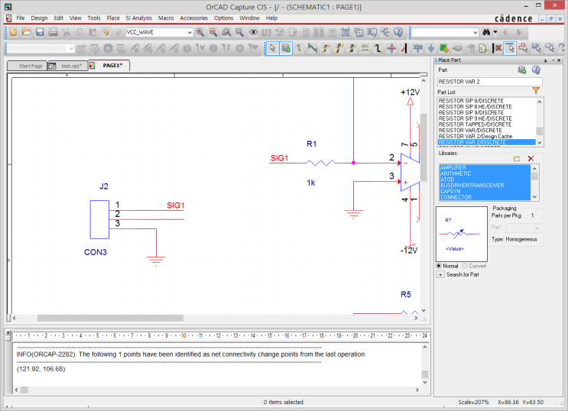This screenshot has width=568, height=411.
Task: Open Help with the question mark toolbar icon
Action: 398,32
